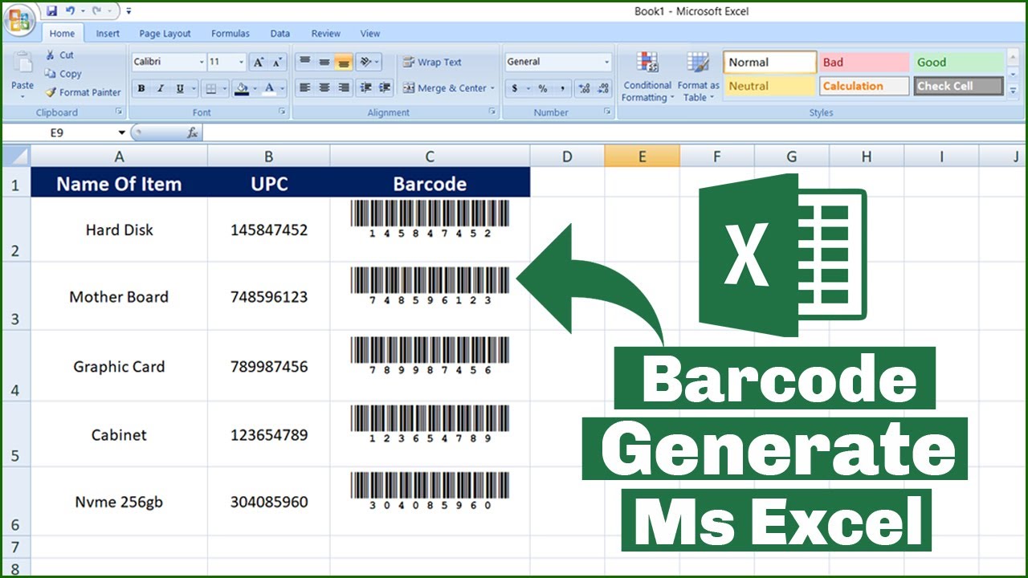
Task: Undo the last action
Action: [x=70, y=11]
